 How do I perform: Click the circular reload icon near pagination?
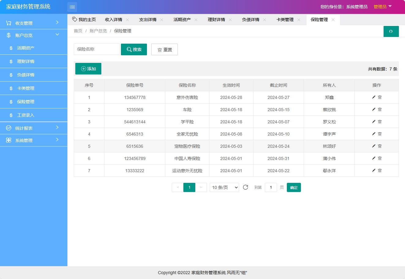point(245,187)
